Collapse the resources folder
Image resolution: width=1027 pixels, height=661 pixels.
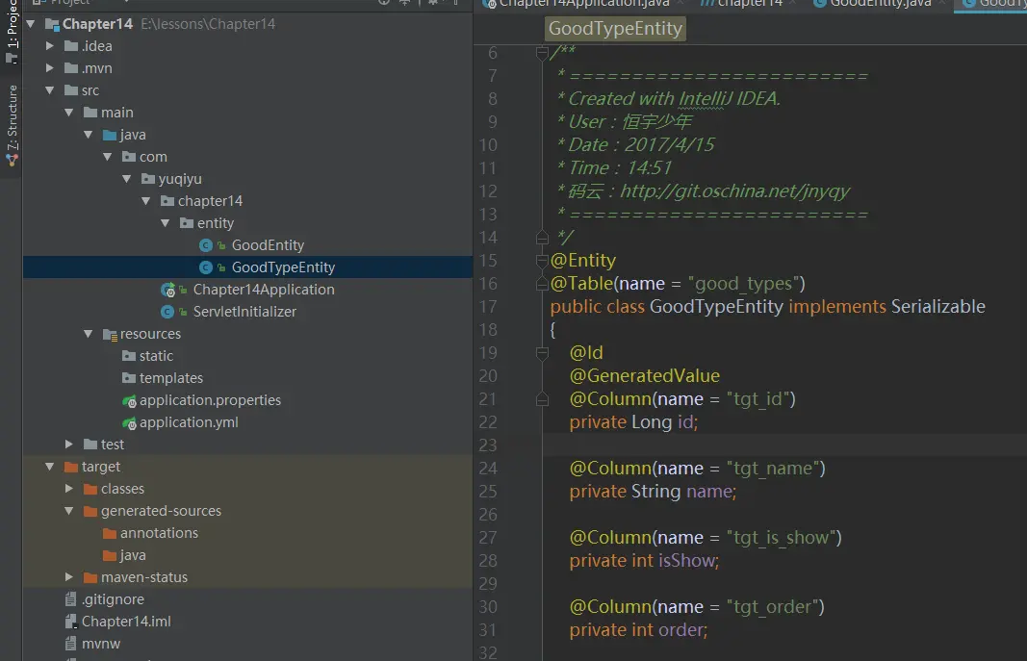(89, 334)
